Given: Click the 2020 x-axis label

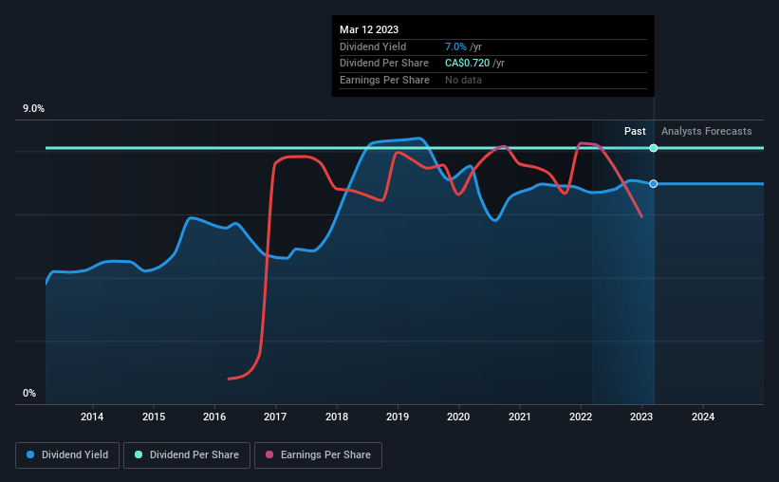Looking at the screenshot, I should (x=458, y=417).
